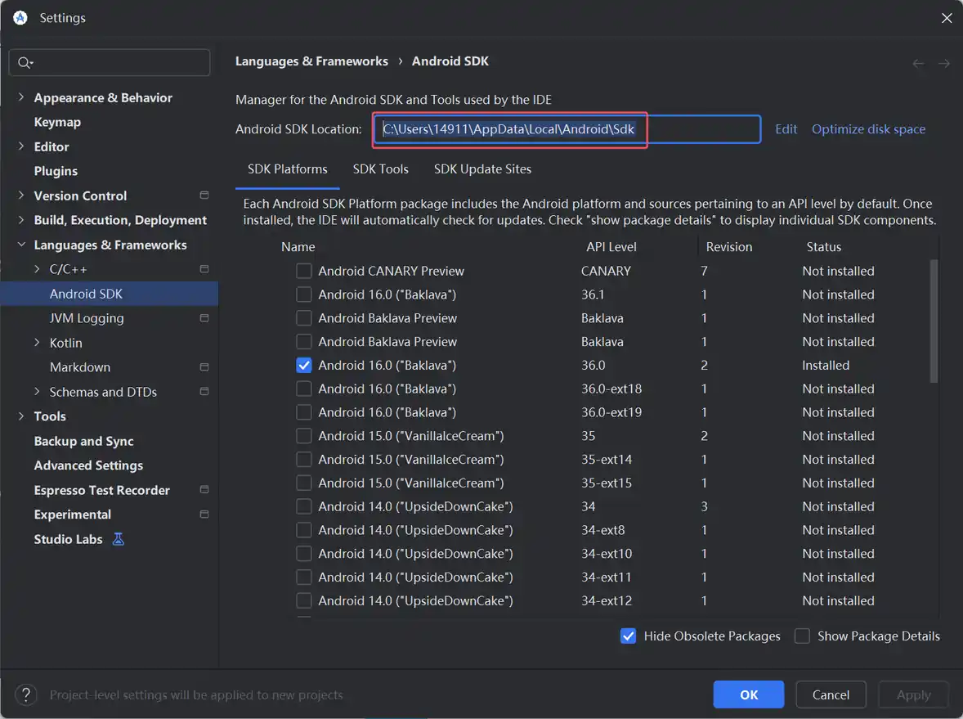Screen dimensions: 963x719
Task: Click the back navigation arrow
Action: pos(918,63)
